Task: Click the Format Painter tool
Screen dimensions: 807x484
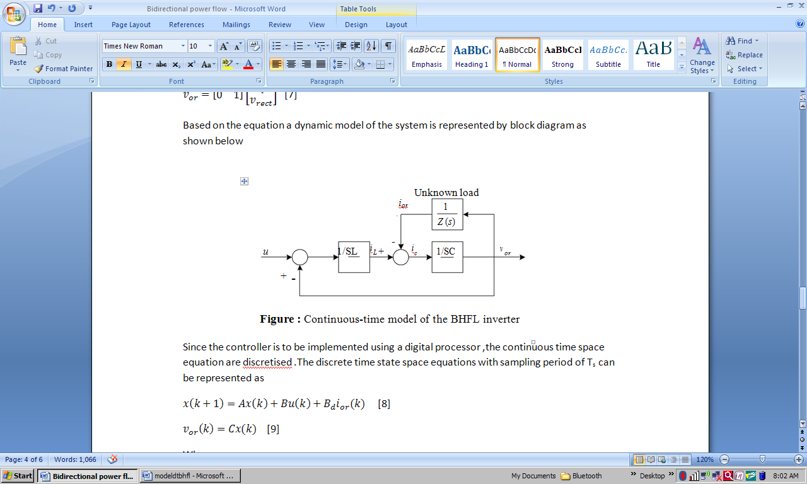Action: coord(63,69)
